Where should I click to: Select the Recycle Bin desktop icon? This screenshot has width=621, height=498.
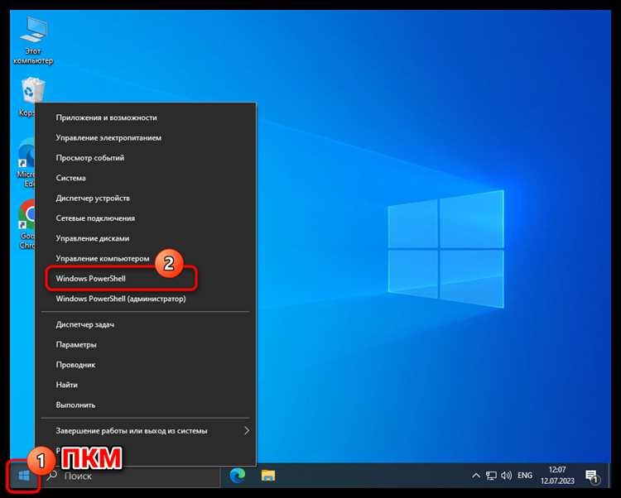click(x=32, y=97)
